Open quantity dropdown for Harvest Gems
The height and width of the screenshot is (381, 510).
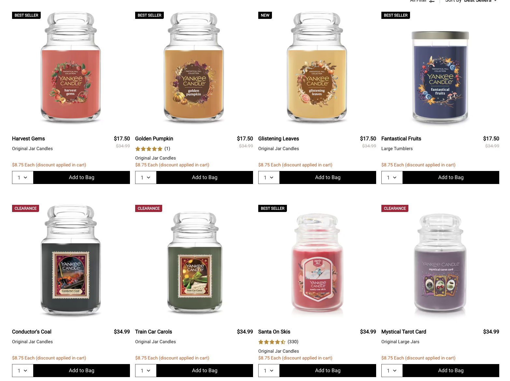[x=22, y=177]
